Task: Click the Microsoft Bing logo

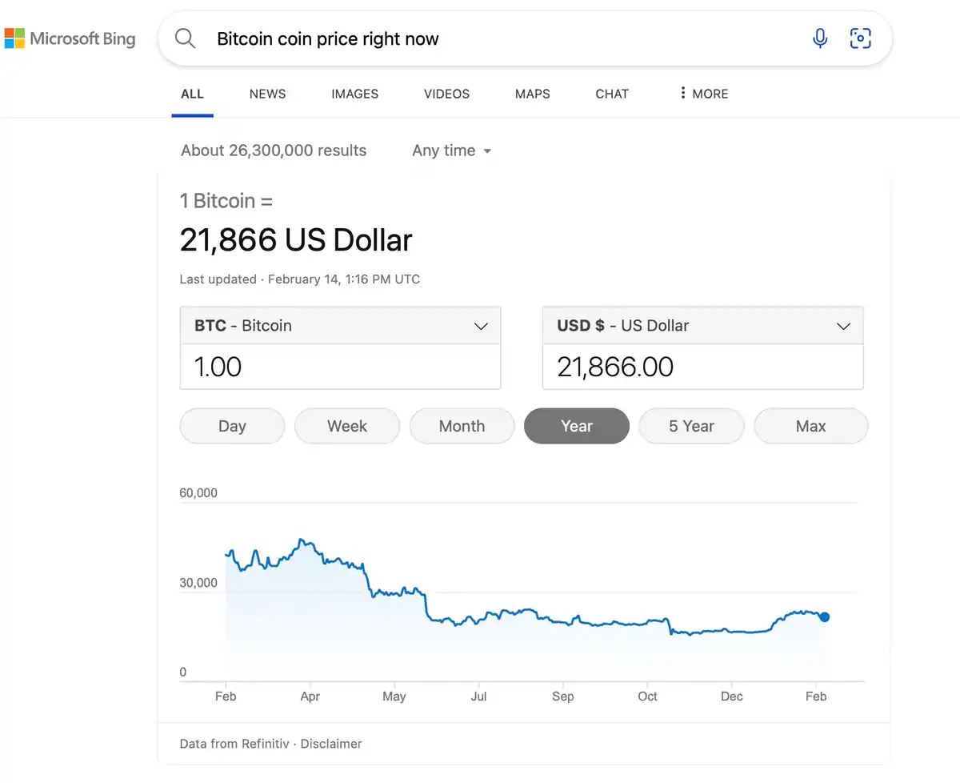Action: [70, 38]
